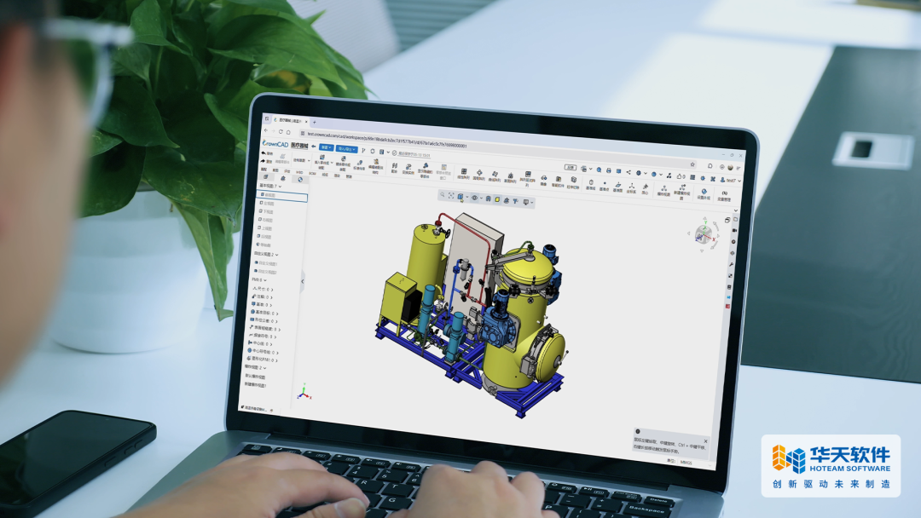Select the coordinate system tool icon
The width and height of the screenshot is (921, 518).
pyautogui.click(x=631, y=186)
